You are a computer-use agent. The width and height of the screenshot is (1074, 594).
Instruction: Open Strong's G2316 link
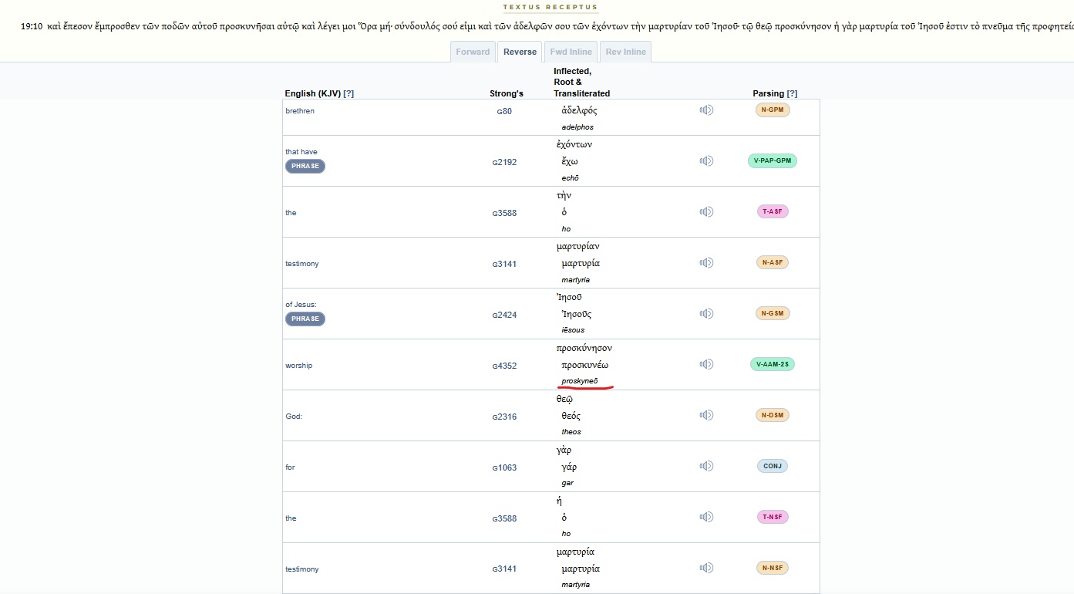[504, 417]
